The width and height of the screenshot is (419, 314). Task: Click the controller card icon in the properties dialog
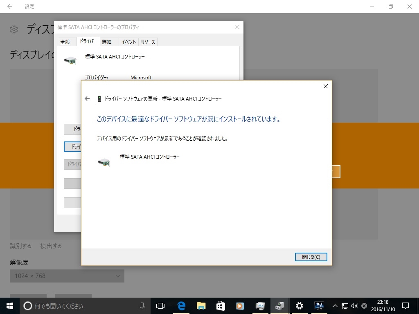coord(70,61)
